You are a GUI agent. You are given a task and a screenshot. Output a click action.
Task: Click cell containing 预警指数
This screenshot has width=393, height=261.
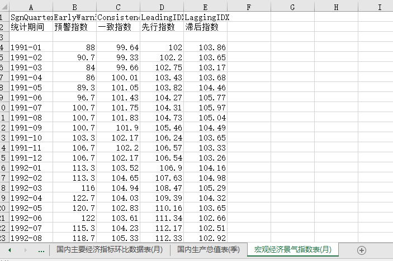(x=74, y=27)
